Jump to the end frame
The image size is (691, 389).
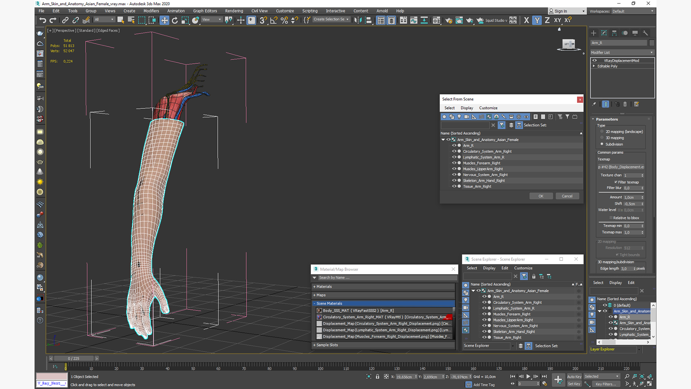tap(544, 376)
